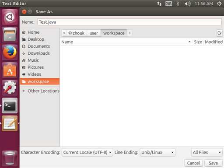Select Music in the sidebar
Image resolution: width=224 pixels, height=168 pixels.
[40, 60]
